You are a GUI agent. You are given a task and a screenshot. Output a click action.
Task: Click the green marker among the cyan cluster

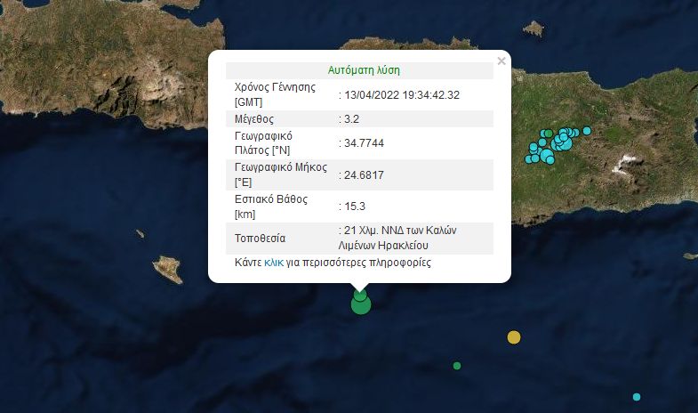tap(549, 134)
